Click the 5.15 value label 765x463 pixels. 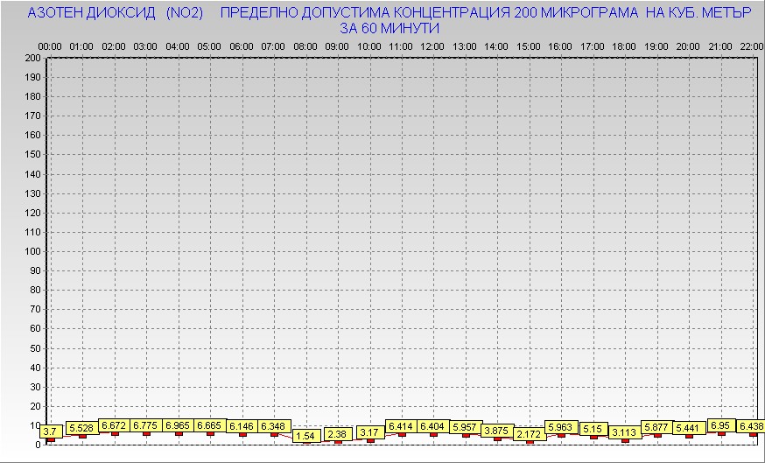(x=593, y=429)
